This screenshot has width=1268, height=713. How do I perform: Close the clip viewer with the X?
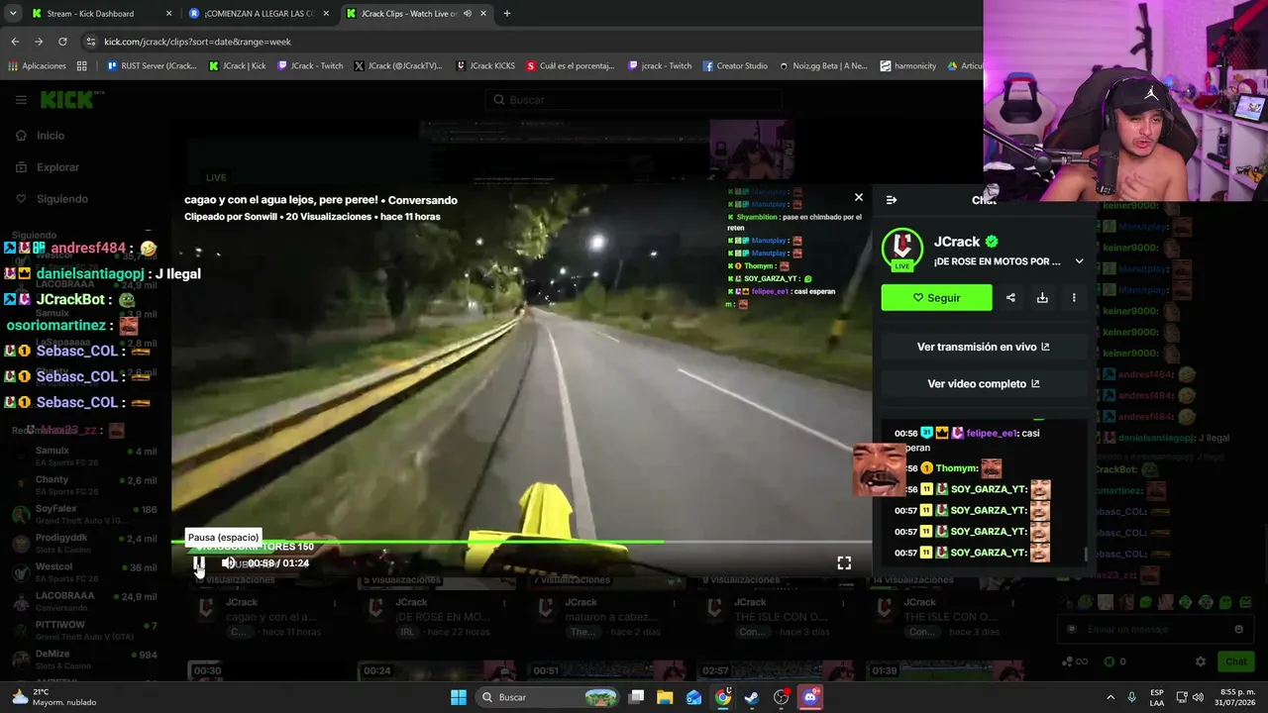click(x=859, y=197)
